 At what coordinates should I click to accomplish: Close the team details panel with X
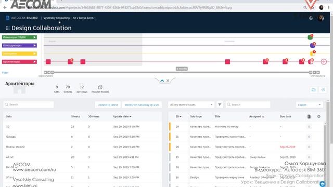(x=168, y=81)
